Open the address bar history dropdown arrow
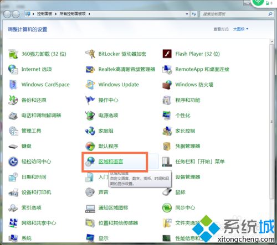The width and height of the screenshot is (277, 245). (x=187, y=14)
